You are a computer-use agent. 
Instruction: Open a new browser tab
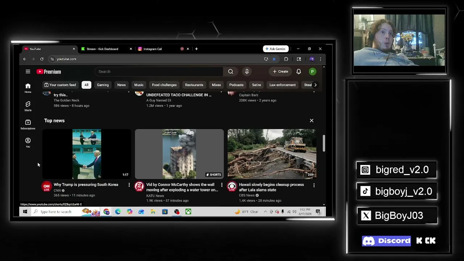pos(196,49)
